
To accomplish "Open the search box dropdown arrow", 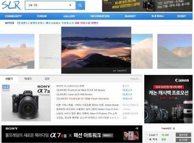I will [x=70, y=5].
